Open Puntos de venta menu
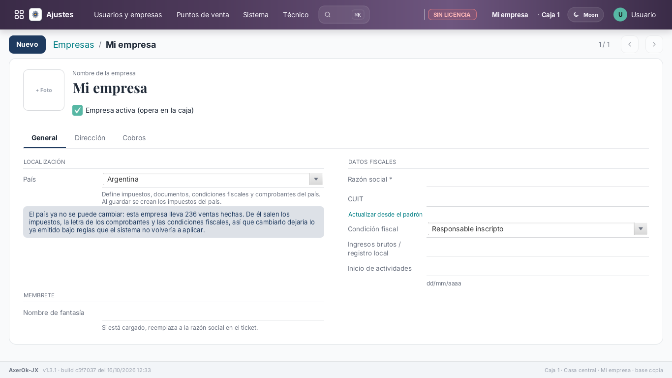 (203, 15)
